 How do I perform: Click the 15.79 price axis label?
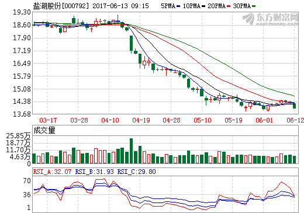(22, 76)
